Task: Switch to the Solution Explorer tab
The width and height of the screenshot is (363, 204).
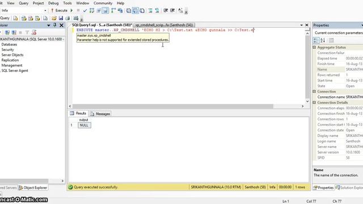Action: pos(349,188)
